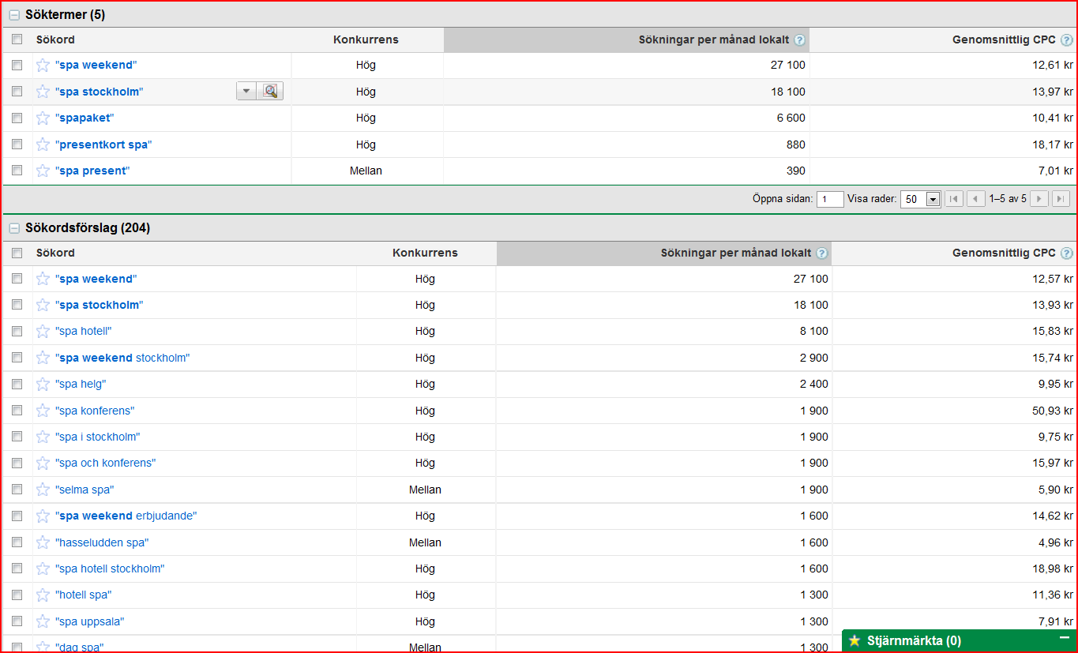Star the "spa present" keyword
The height and width of the screenshot is (653, 1078).
(43, 171)
